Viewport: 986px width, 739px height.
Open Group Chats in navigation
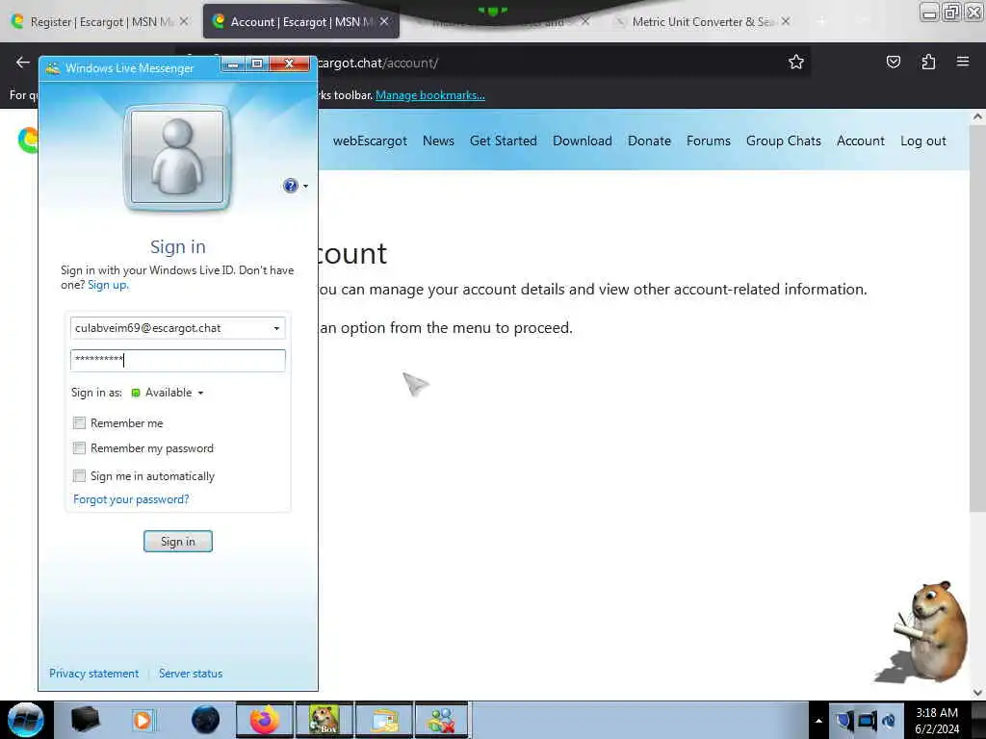(x=784, y=140)
